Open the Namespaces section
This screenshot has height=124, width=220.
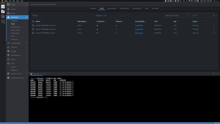[15, 55]
